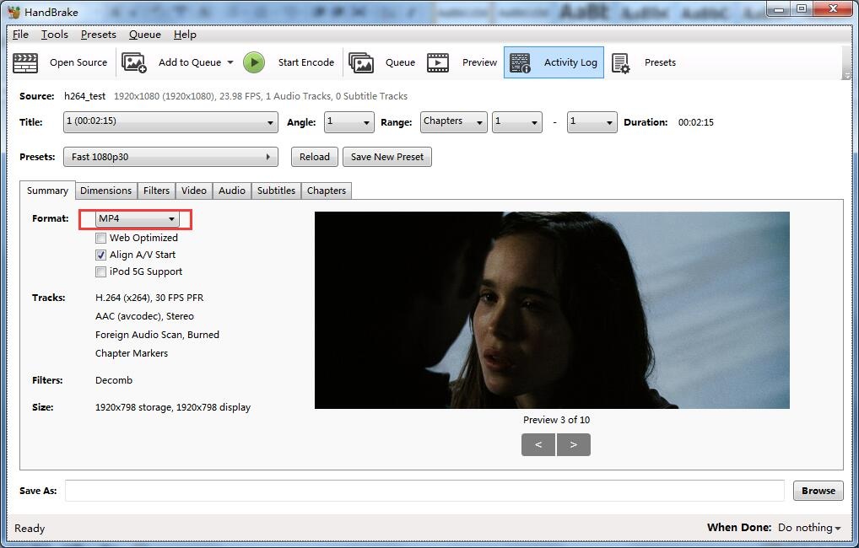Switch to the Subtitles tab

point(276,191)
